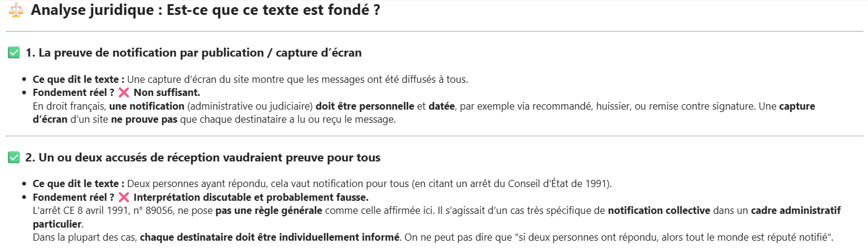Click the red X before 'Interprétation discutable'
Viewport: 868px width, 252px height.
point(124,197)
